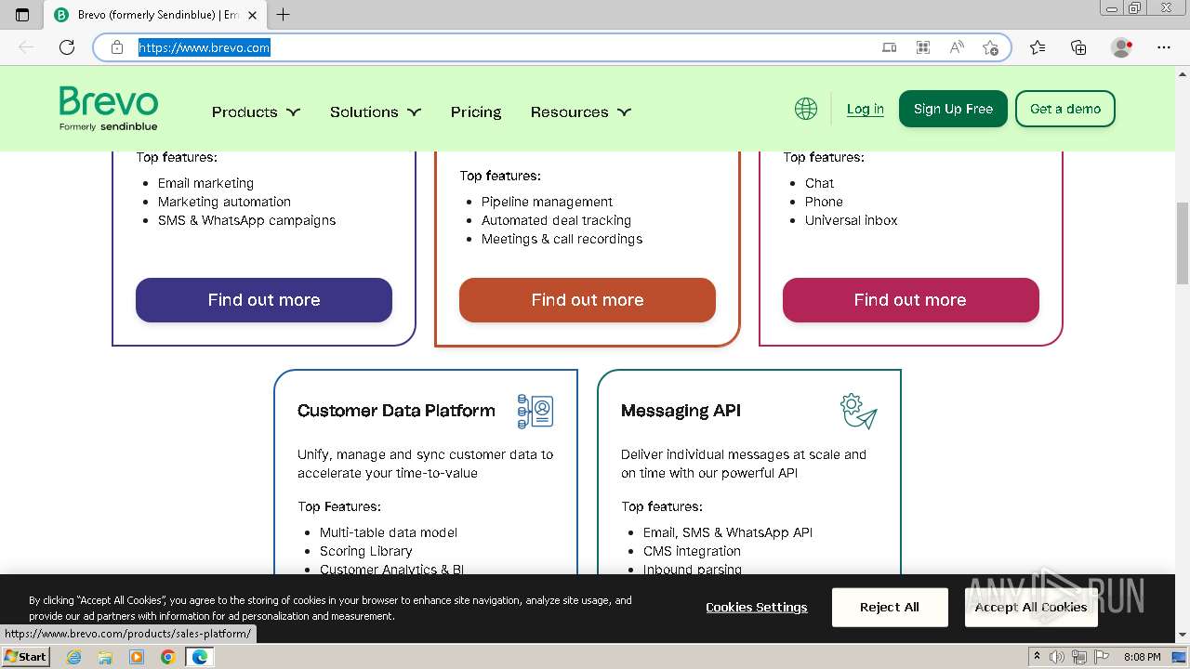Open Cookies Settings
This screenshot has width=1190, height=669.
(757, 607)
